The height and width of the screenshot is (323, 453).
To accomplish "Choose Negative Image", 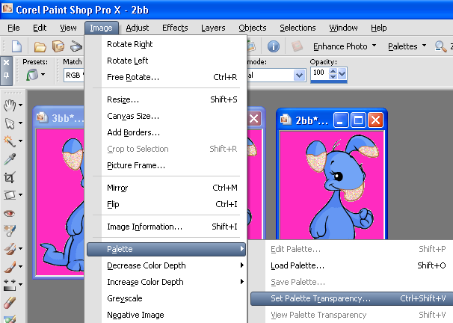I will coord(167,315).
